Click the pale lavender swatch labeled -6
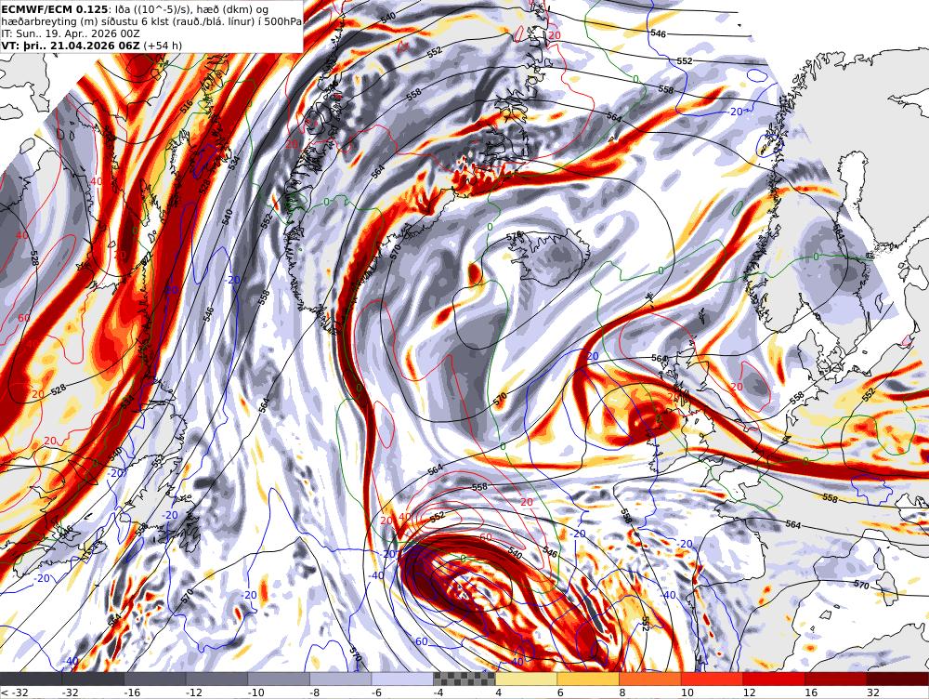Viewport: 929px width, 699px height. coord(403,679)
